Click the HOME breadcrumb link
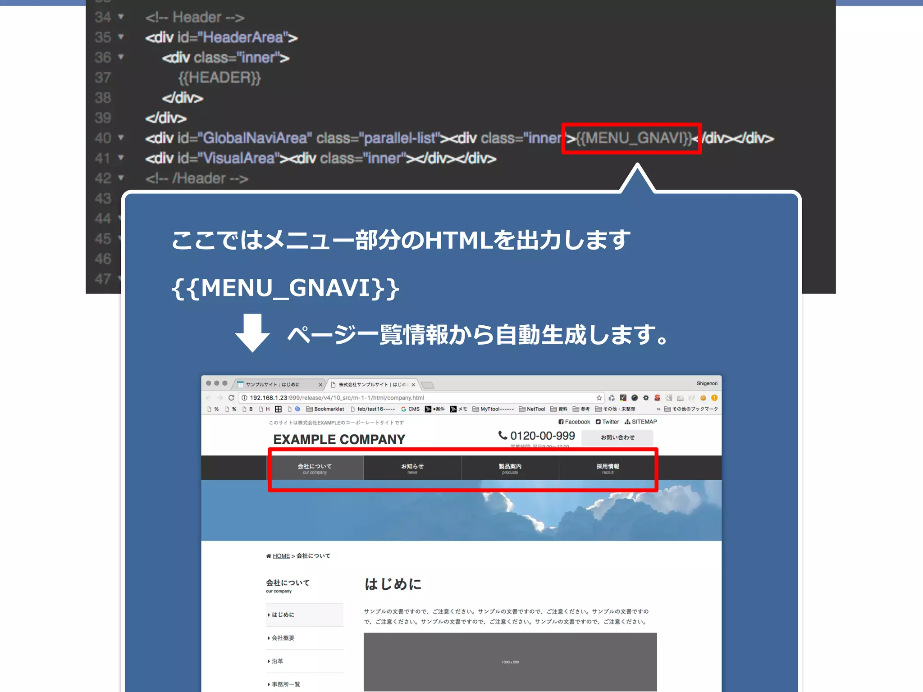The width and height of the screenshot is (923, 692). point(281,556)
